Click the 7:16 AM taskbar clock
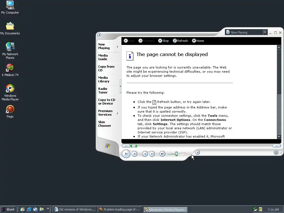 point(273,210)
